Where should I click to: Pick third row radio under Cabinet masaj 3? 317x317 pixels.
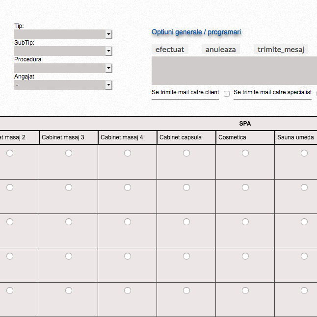(69, 222)
